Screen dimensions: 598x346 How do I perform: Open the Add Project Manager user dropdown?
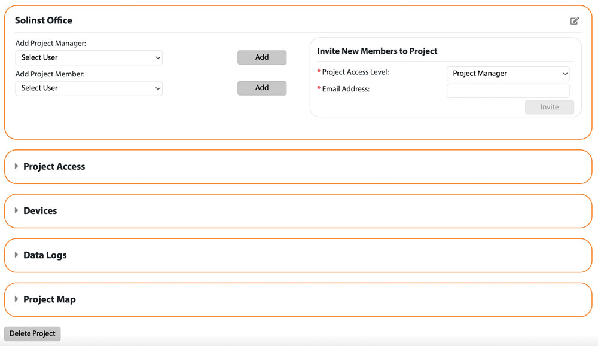[89, 58]
